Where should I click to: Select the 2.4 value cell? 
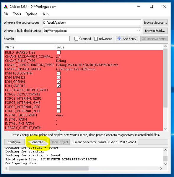[x=58, y=56]
